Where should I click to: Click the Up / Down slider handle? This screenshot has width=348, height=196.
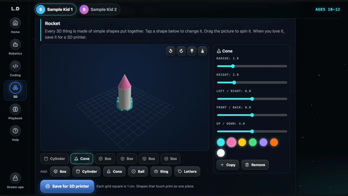[x=252, y=132]
